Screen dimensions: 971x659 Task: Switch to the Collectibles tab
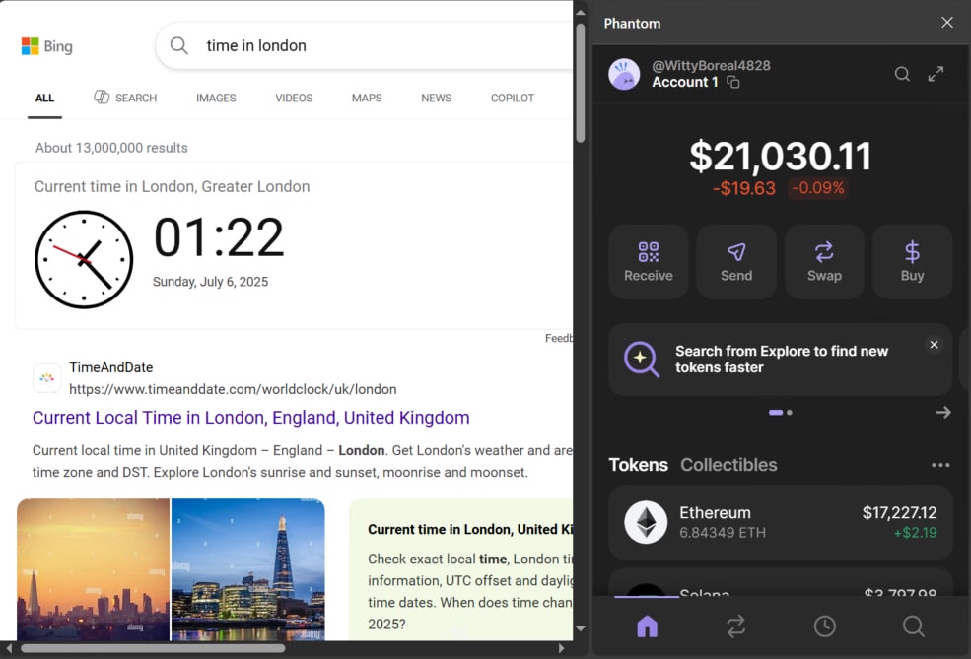click(728, 465)
